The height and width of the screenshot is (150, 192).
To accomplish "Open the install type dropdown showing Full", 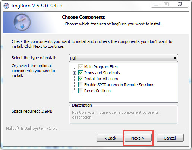I will [x=123, y=58].
